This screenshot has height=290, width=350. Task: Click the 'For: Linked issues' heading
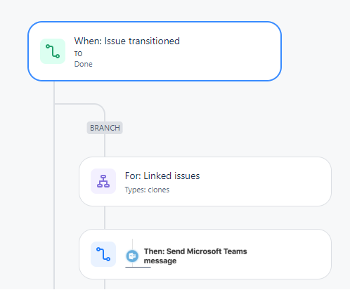click(162, 176)
